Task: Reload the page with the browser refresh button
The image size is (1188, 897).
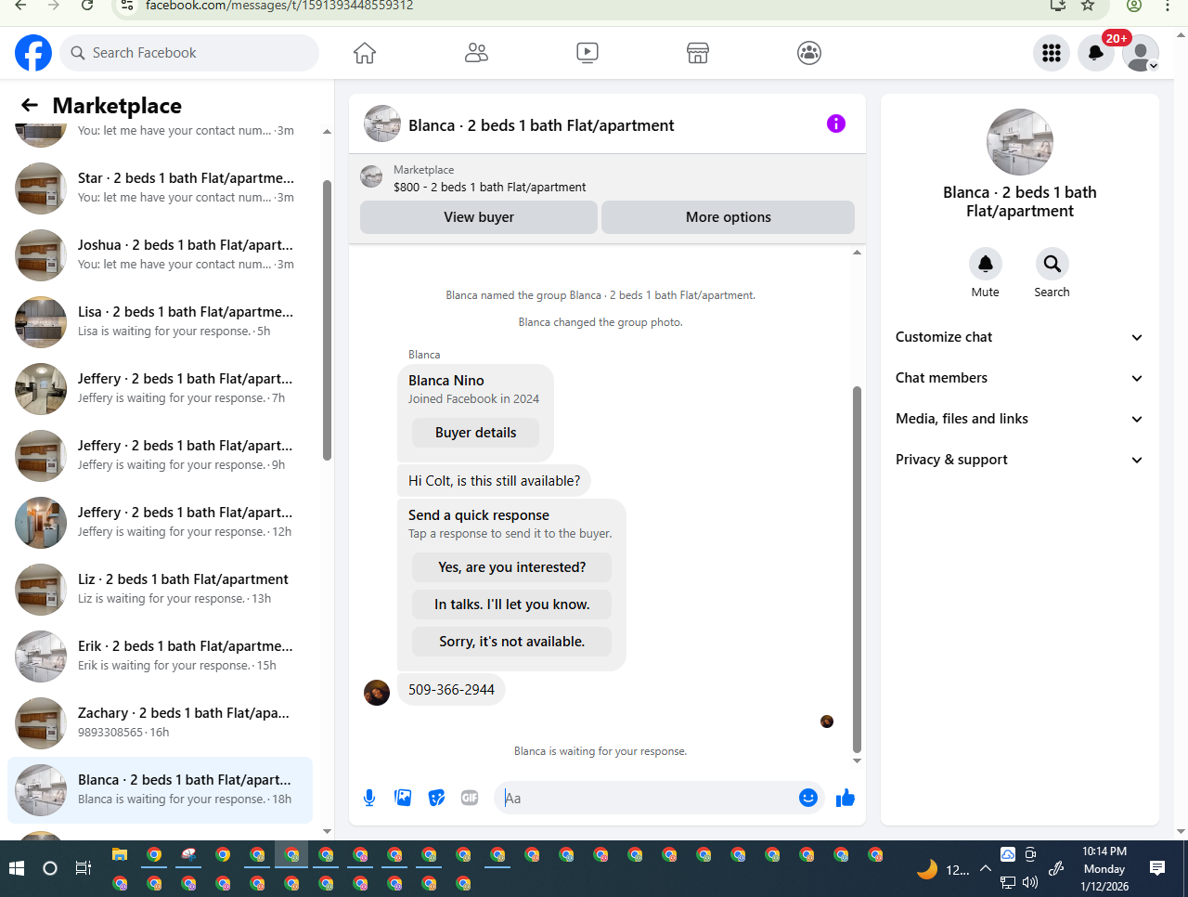Action: pyautogui.click(x=87, y=6)
